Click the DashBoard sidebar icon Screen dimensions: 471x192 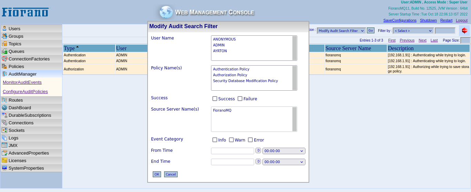pyautogui.click(x=4, y=108)
